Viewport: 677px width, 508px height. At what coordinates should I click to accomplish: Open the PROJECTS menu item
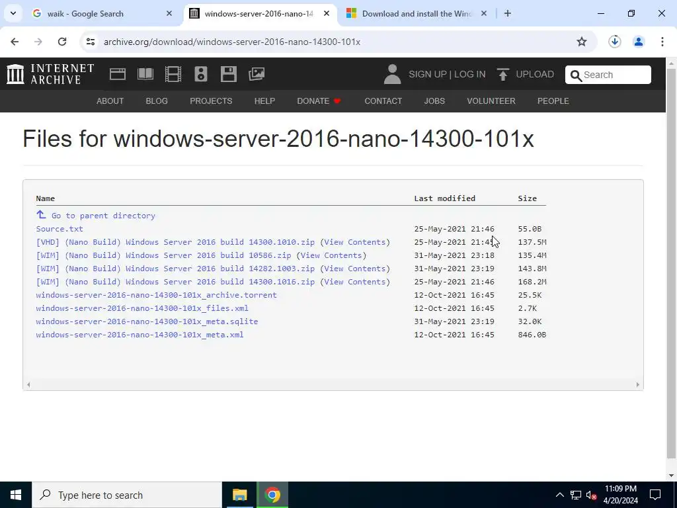[x=211, y=101]
